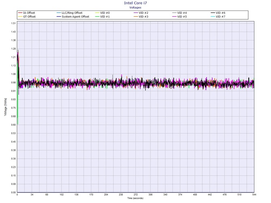Click the Time (seconds) axis label
This screenshot has height=203, width=271.
pyautogui.click(x=135, y=198)
